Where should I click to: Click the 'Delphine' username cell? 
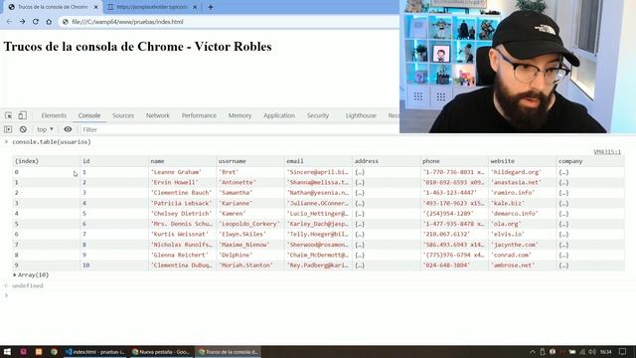pyautogui.click(x=250, y=255)
